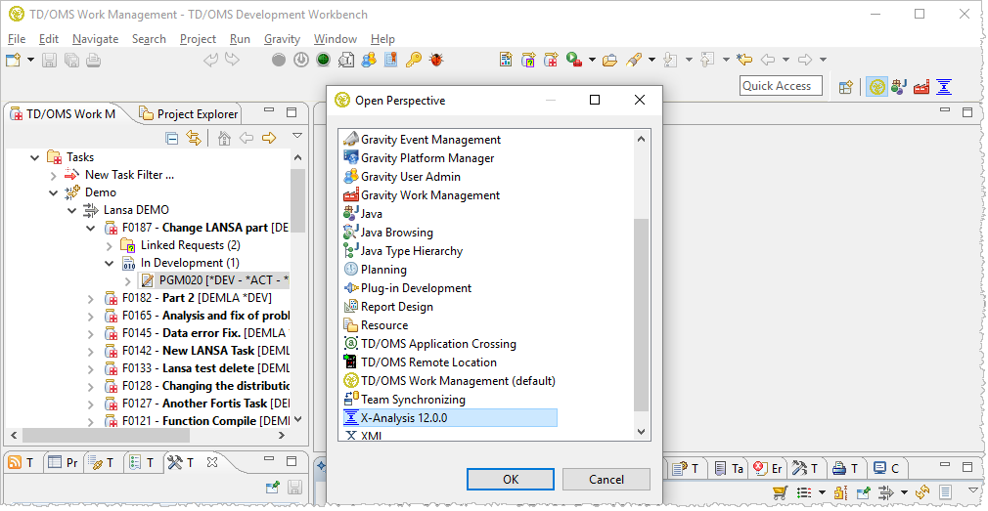Collapse the Demo tree node
Viewport: 988px width, 511px height.
pos(55,192)
